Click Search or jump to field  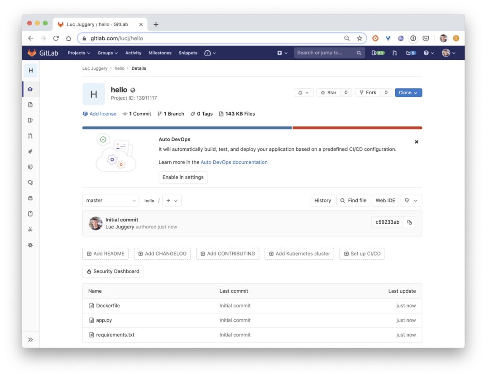click(x=329, y=53)
